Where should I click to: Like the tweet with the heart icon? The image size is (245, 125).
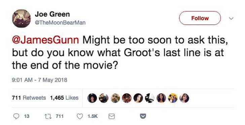pos(80,116)
